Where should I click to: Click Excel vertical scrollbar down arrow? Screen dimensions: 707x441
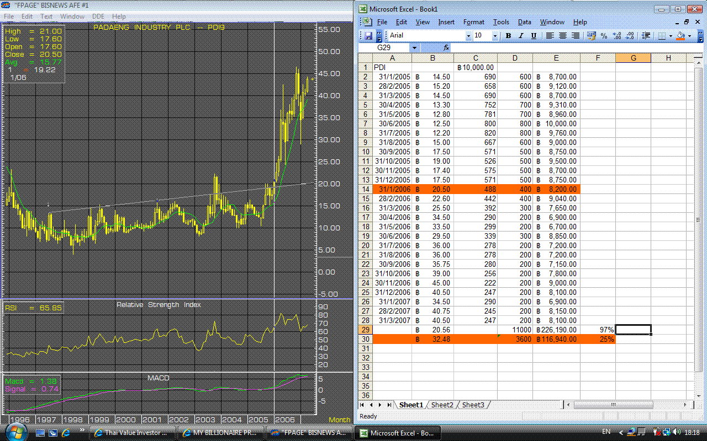[x=698, y=396]
